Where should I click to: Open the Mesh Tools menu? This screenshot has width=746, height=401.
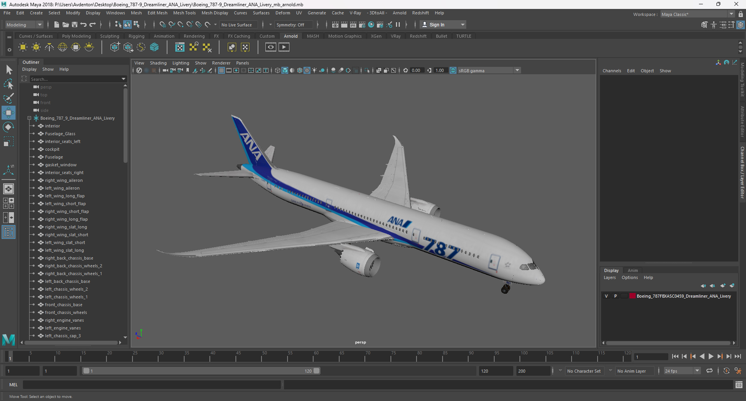(184, 13)
